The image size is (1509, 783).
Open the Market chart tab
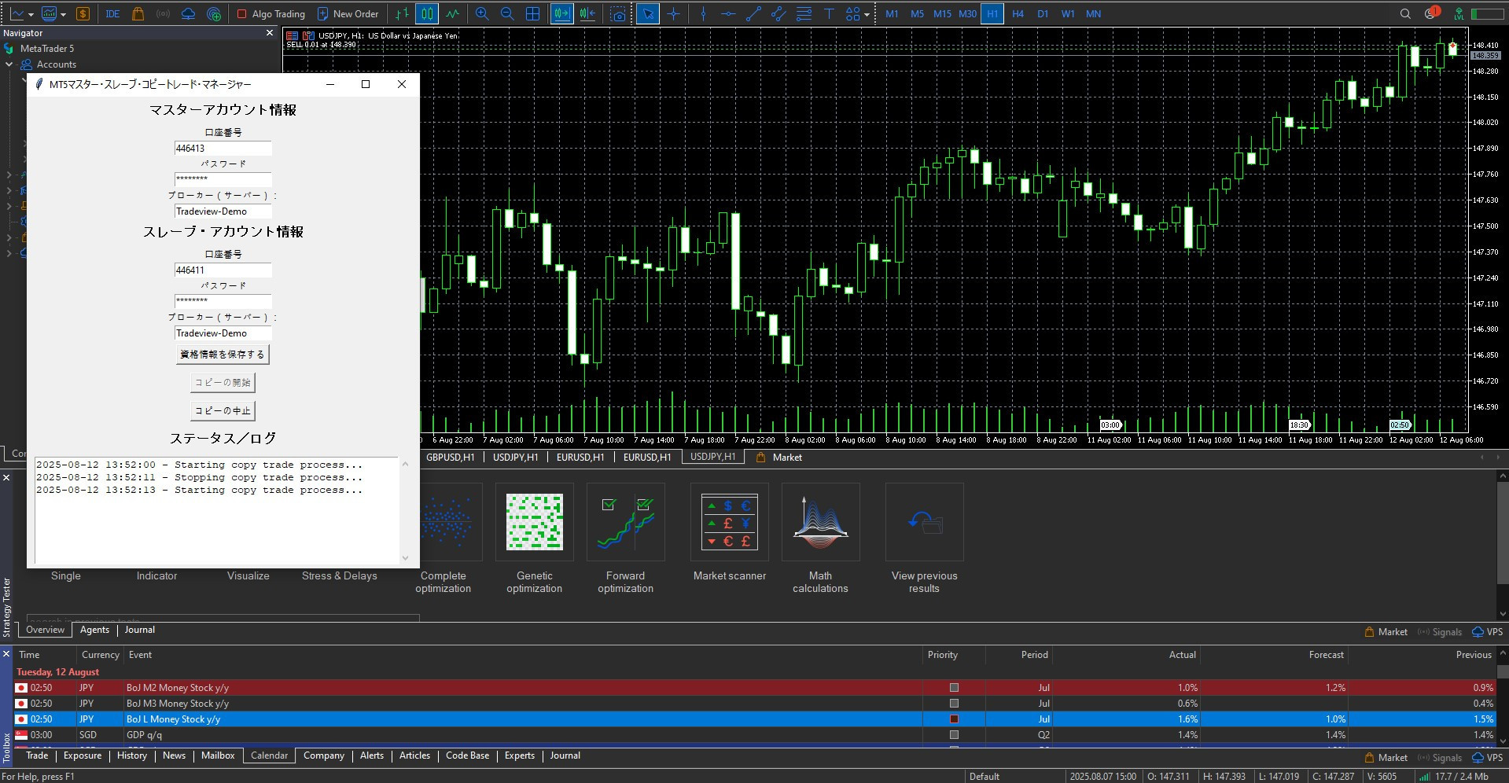coord(779,457)
